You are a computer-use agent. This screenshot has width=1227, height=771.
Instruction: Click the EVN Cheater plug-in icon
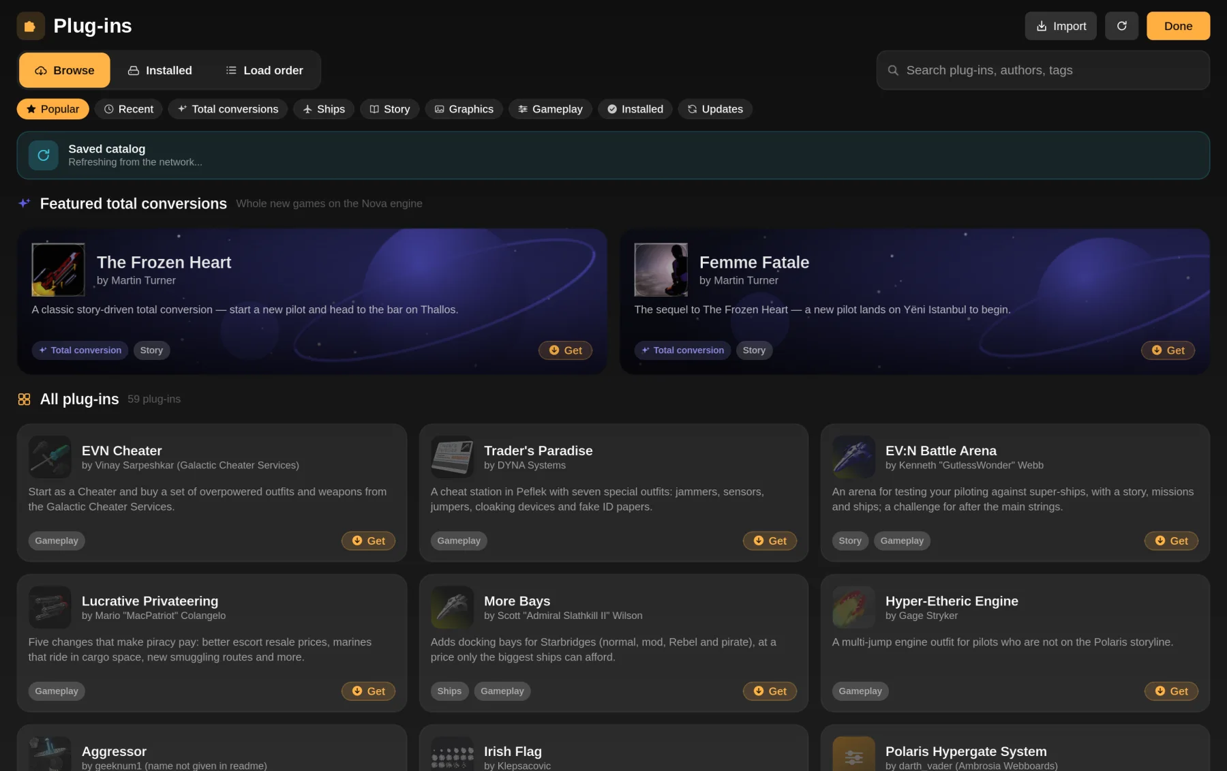[x=50, y=457]
